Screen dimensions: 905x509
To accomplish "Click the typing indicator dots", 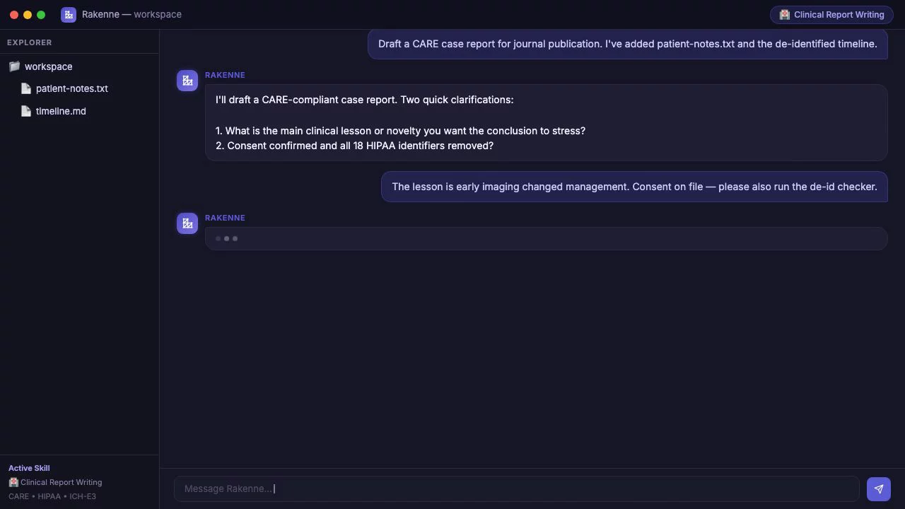I will click(226, 238).
